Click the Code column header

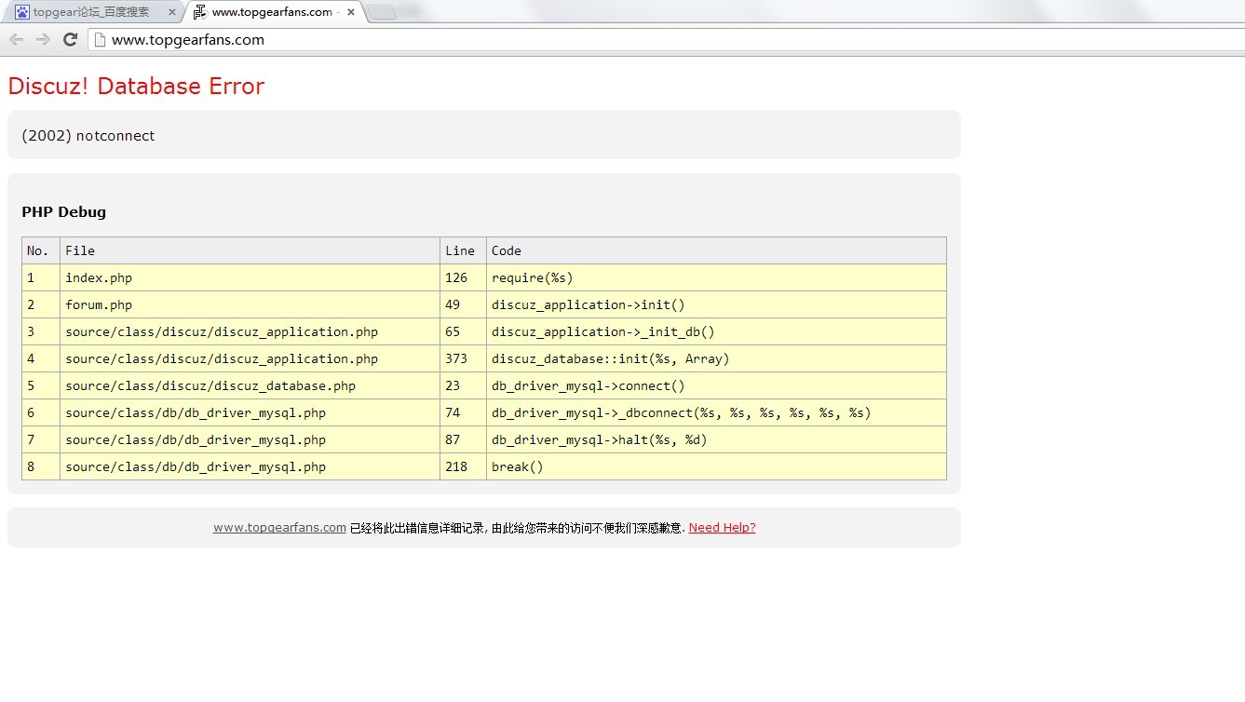coord(716,250)
